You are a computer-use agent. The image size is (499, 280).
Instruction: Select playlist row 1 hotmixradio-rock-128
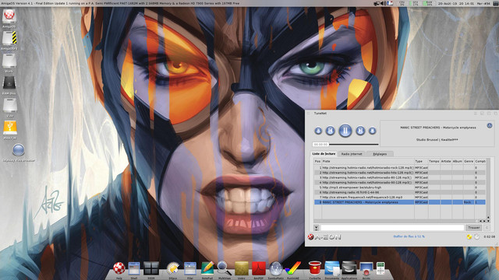(x=400, y=168)
